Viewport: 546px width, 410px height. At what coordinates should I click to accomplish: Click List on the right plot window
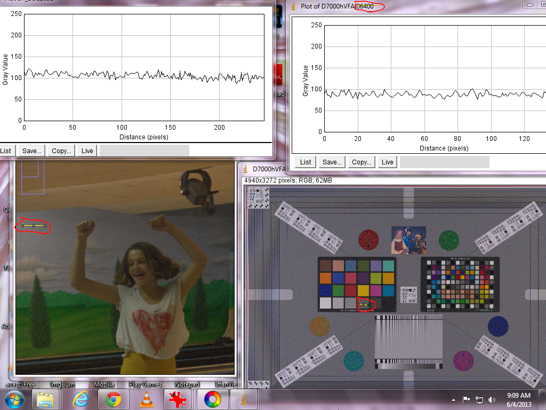pos(304,162)
